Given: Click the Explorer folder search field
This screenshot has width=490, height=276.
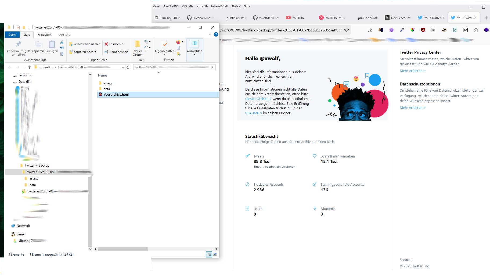Looking at the screenshot, I should (x=172, y=67).
